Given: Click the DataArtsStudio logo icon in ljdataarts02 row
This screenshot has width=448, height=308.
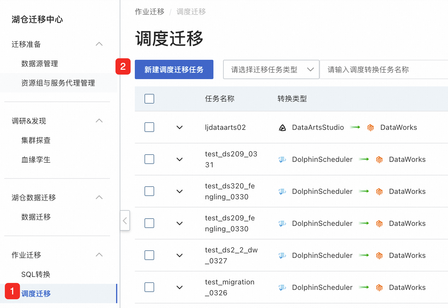Looking at the screenshot, I should point(282,128).
